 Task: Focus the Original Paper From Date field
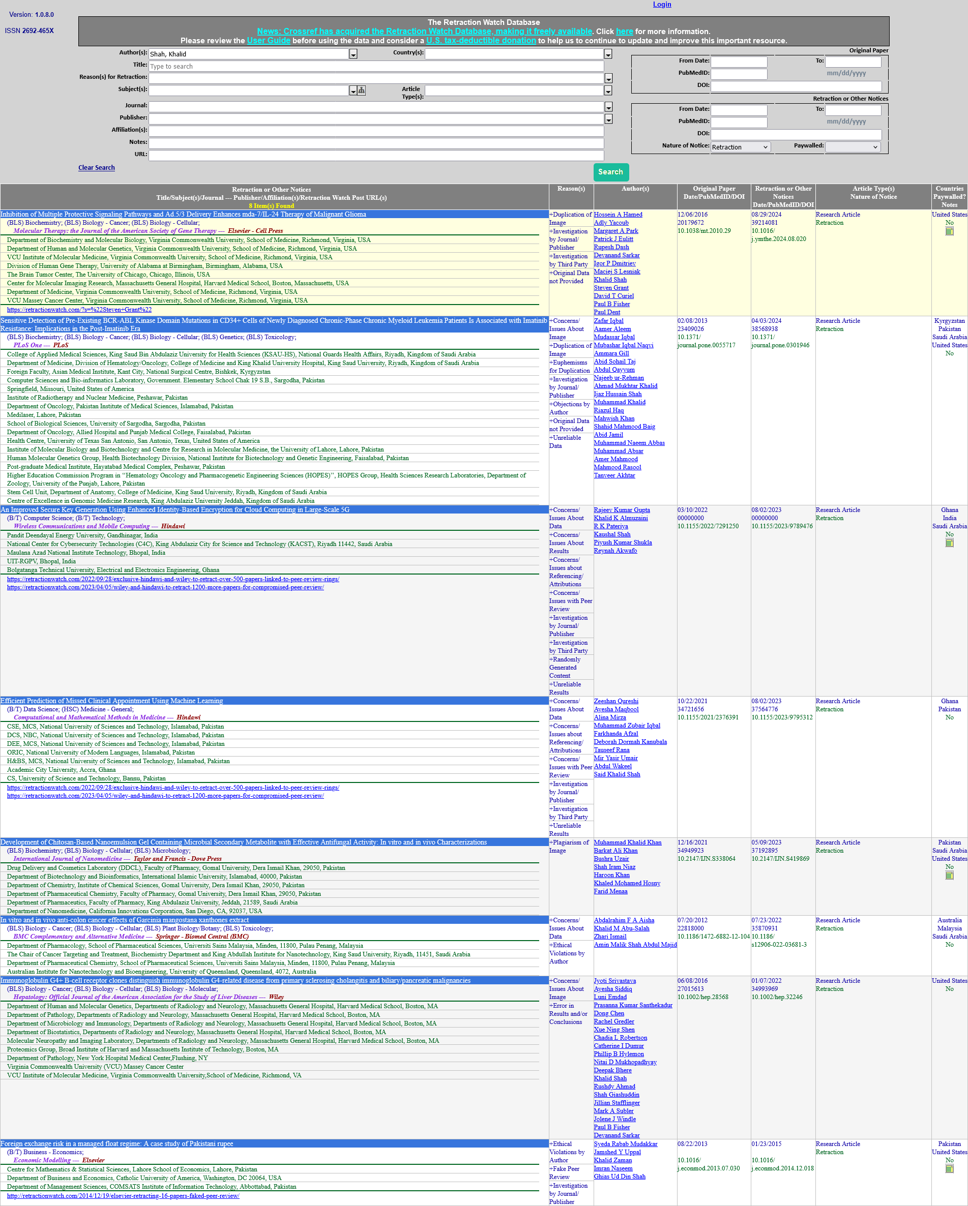[739, 62]
